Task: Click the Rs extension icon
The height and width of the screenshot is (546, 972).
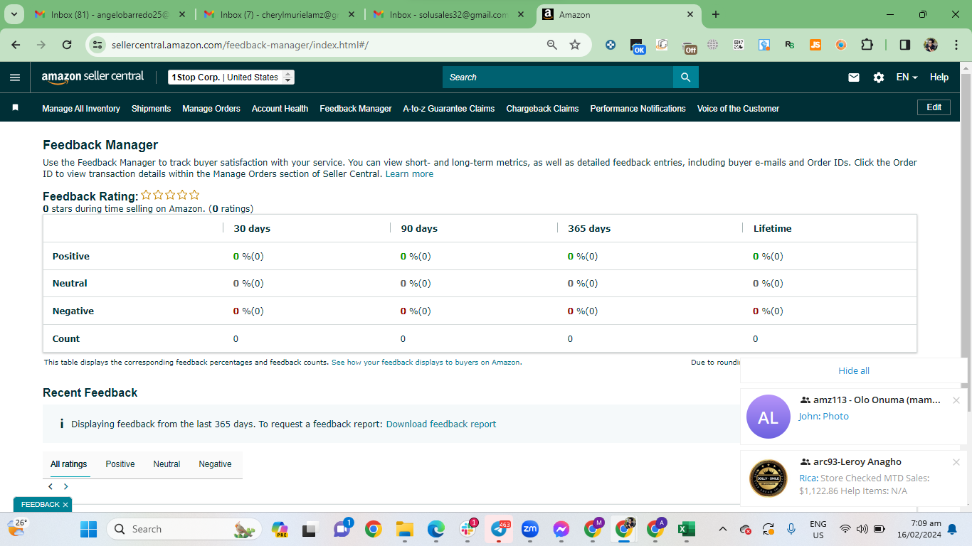Action: point(790,45)
